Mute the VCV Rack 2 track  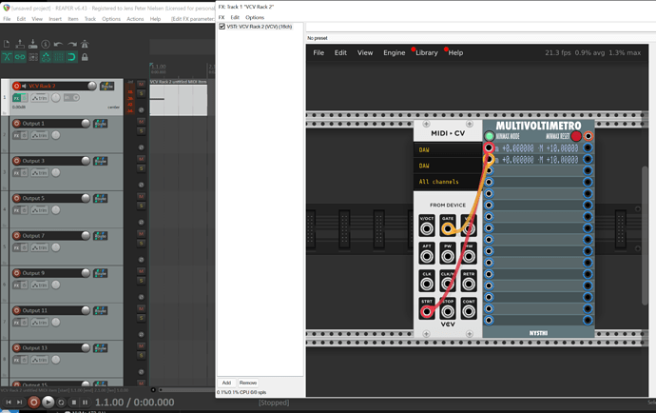coord(142,84)
